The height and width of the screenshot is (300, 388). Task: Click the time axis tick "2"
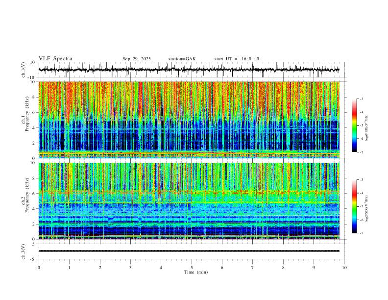pos(100,268)
